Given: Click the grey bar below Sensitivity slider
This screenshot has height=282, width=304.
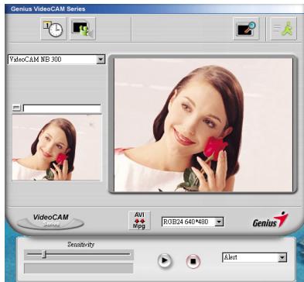Looking at the screenshot, I should click(79, 268).
